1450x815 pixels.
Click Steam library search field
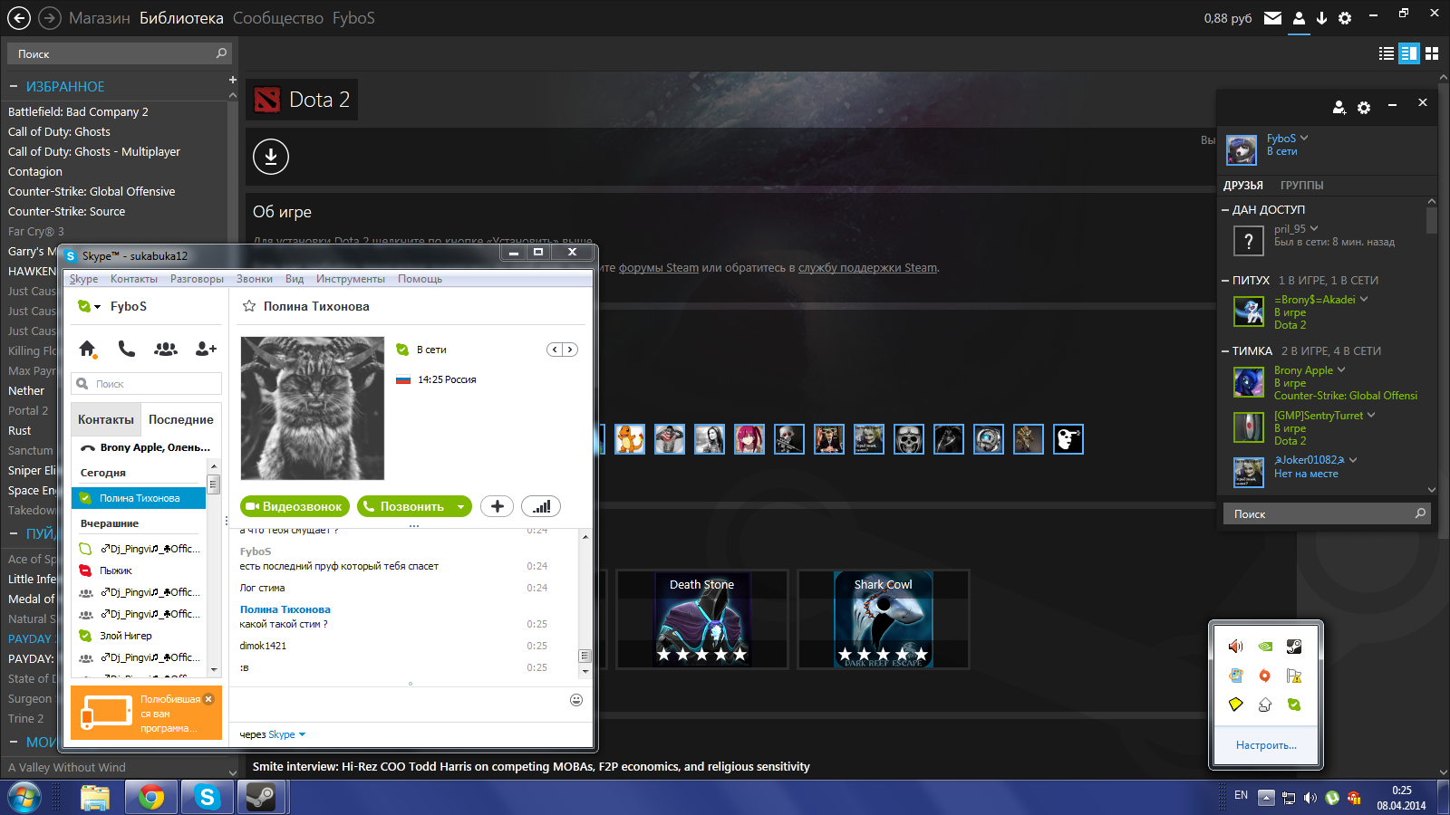pos(120,53)
